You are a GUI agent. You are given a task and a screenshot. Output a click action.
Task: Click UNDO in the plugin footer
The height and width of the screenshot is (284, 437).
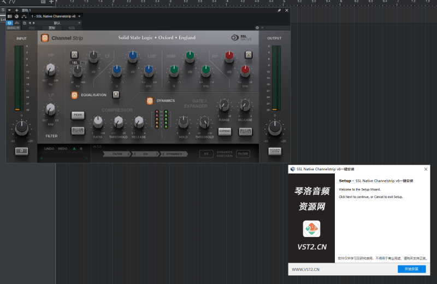click(49, 149)
